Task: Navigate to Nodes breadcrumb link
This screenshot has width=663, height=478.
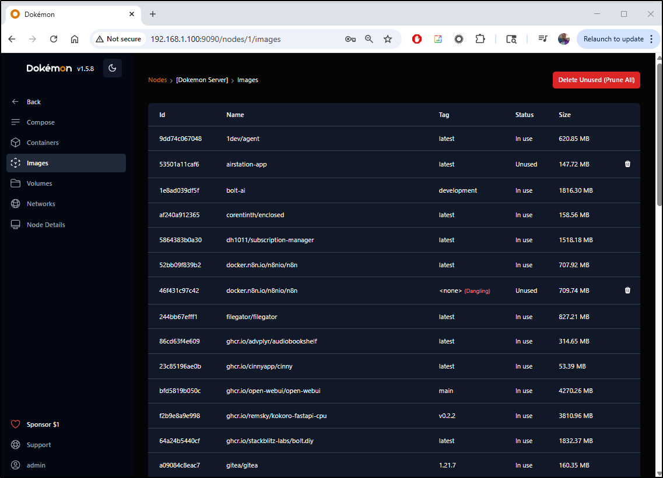Action: (157, 80)
